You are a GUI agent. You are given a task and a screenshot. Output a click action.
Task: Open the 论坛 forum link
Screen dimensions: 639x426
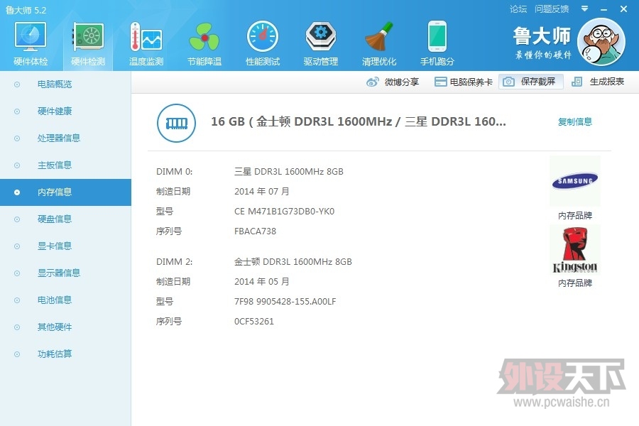518,9
